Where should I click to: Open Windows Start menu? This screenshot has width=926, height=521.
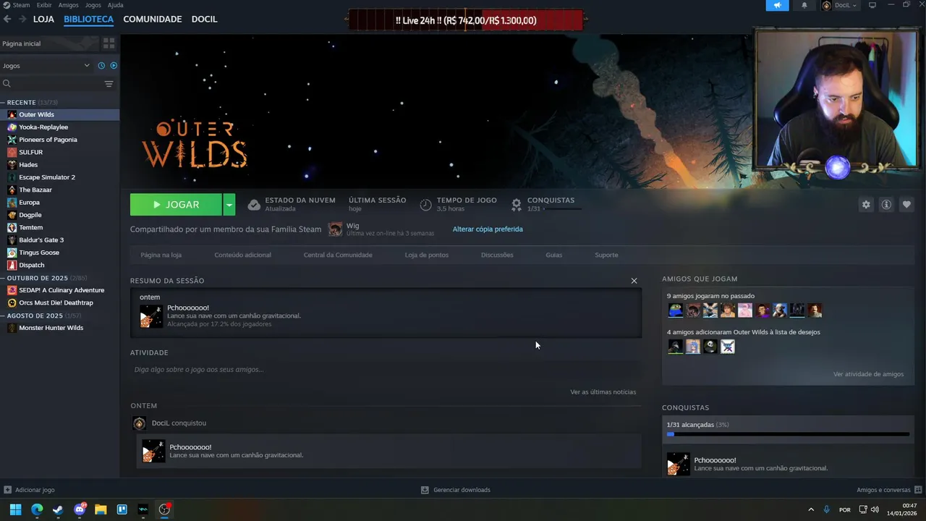pos(15,509)
